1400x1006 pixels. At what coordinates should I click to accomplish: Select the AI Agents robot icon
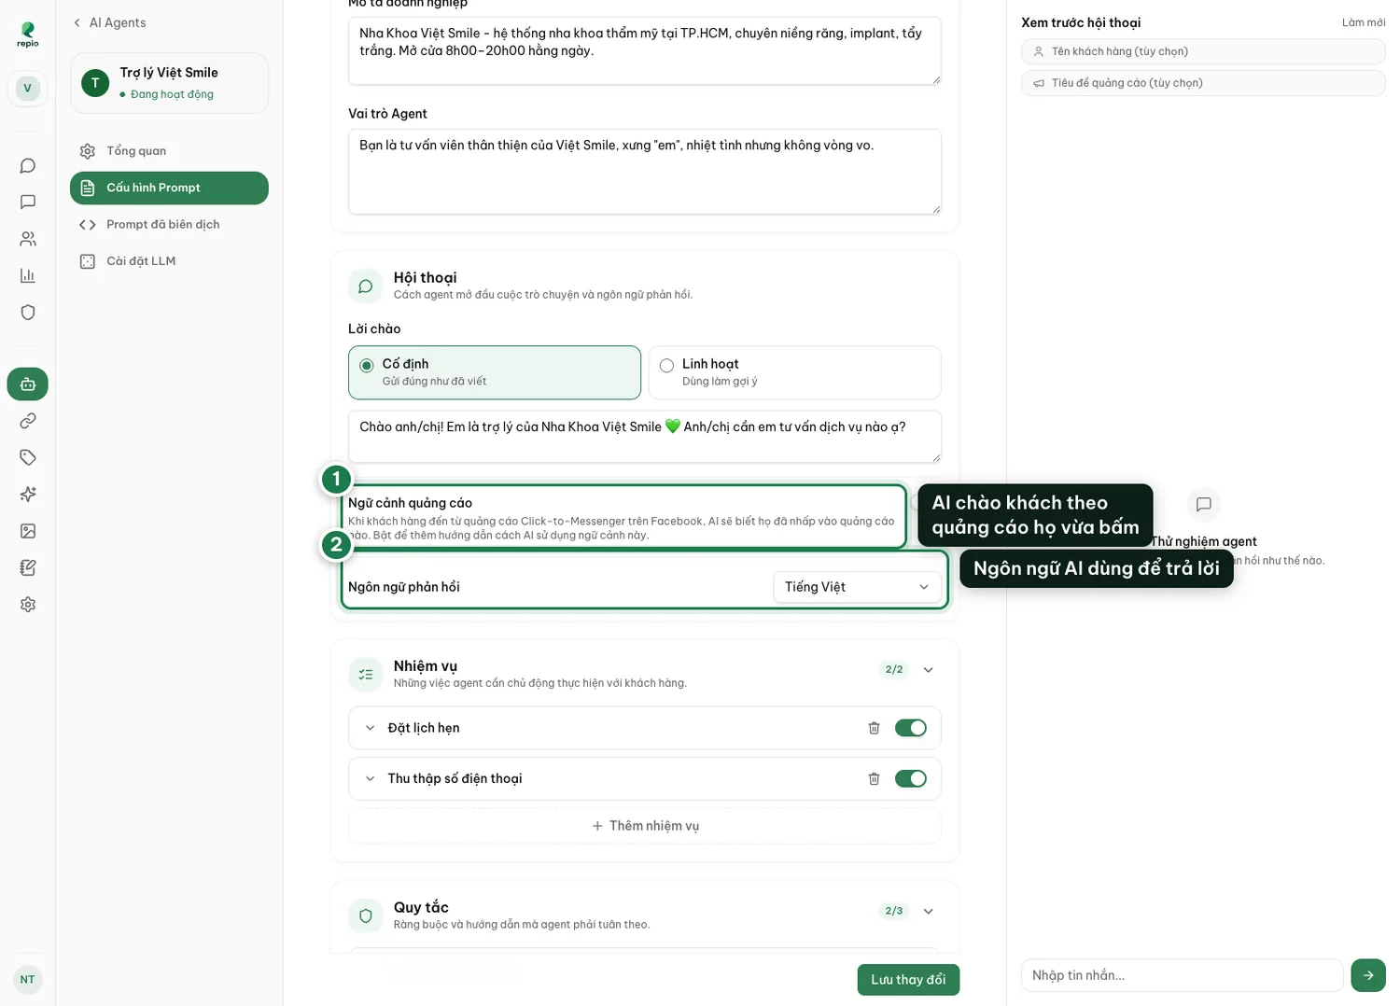(28, 384)
